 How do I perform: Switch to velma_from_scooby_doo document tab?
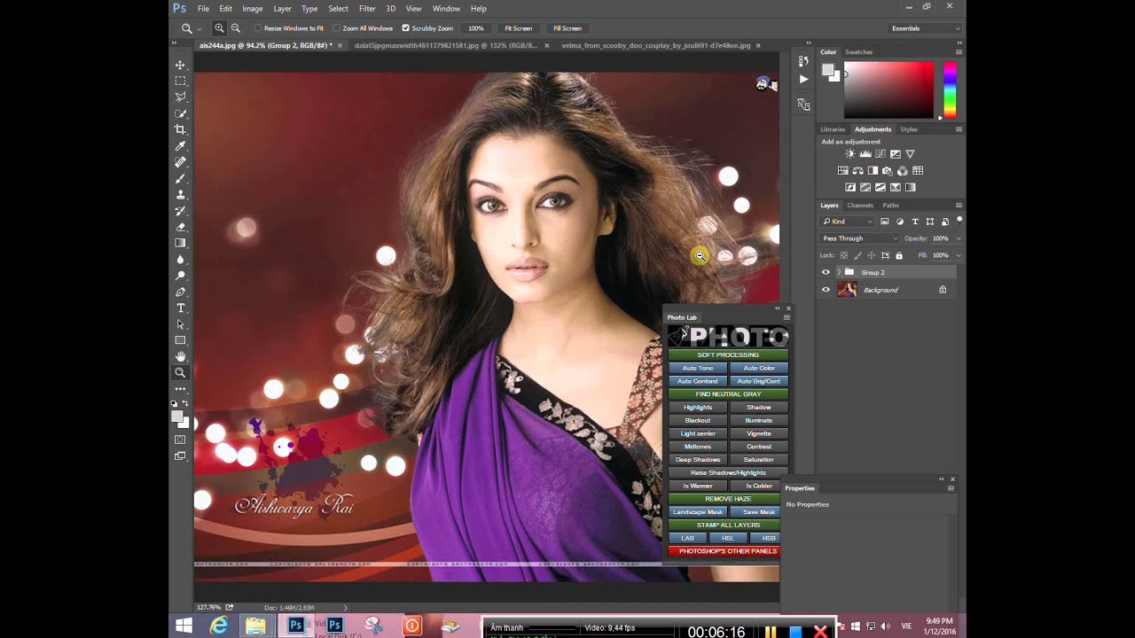pos(656,45)
